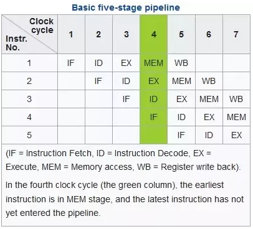
Task: Click the green ID cell of instruction 3
Action: 153,99
